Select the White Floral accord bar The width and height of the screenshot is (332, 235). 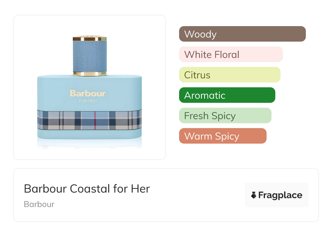pyautogui.click(x=231, y=54)
